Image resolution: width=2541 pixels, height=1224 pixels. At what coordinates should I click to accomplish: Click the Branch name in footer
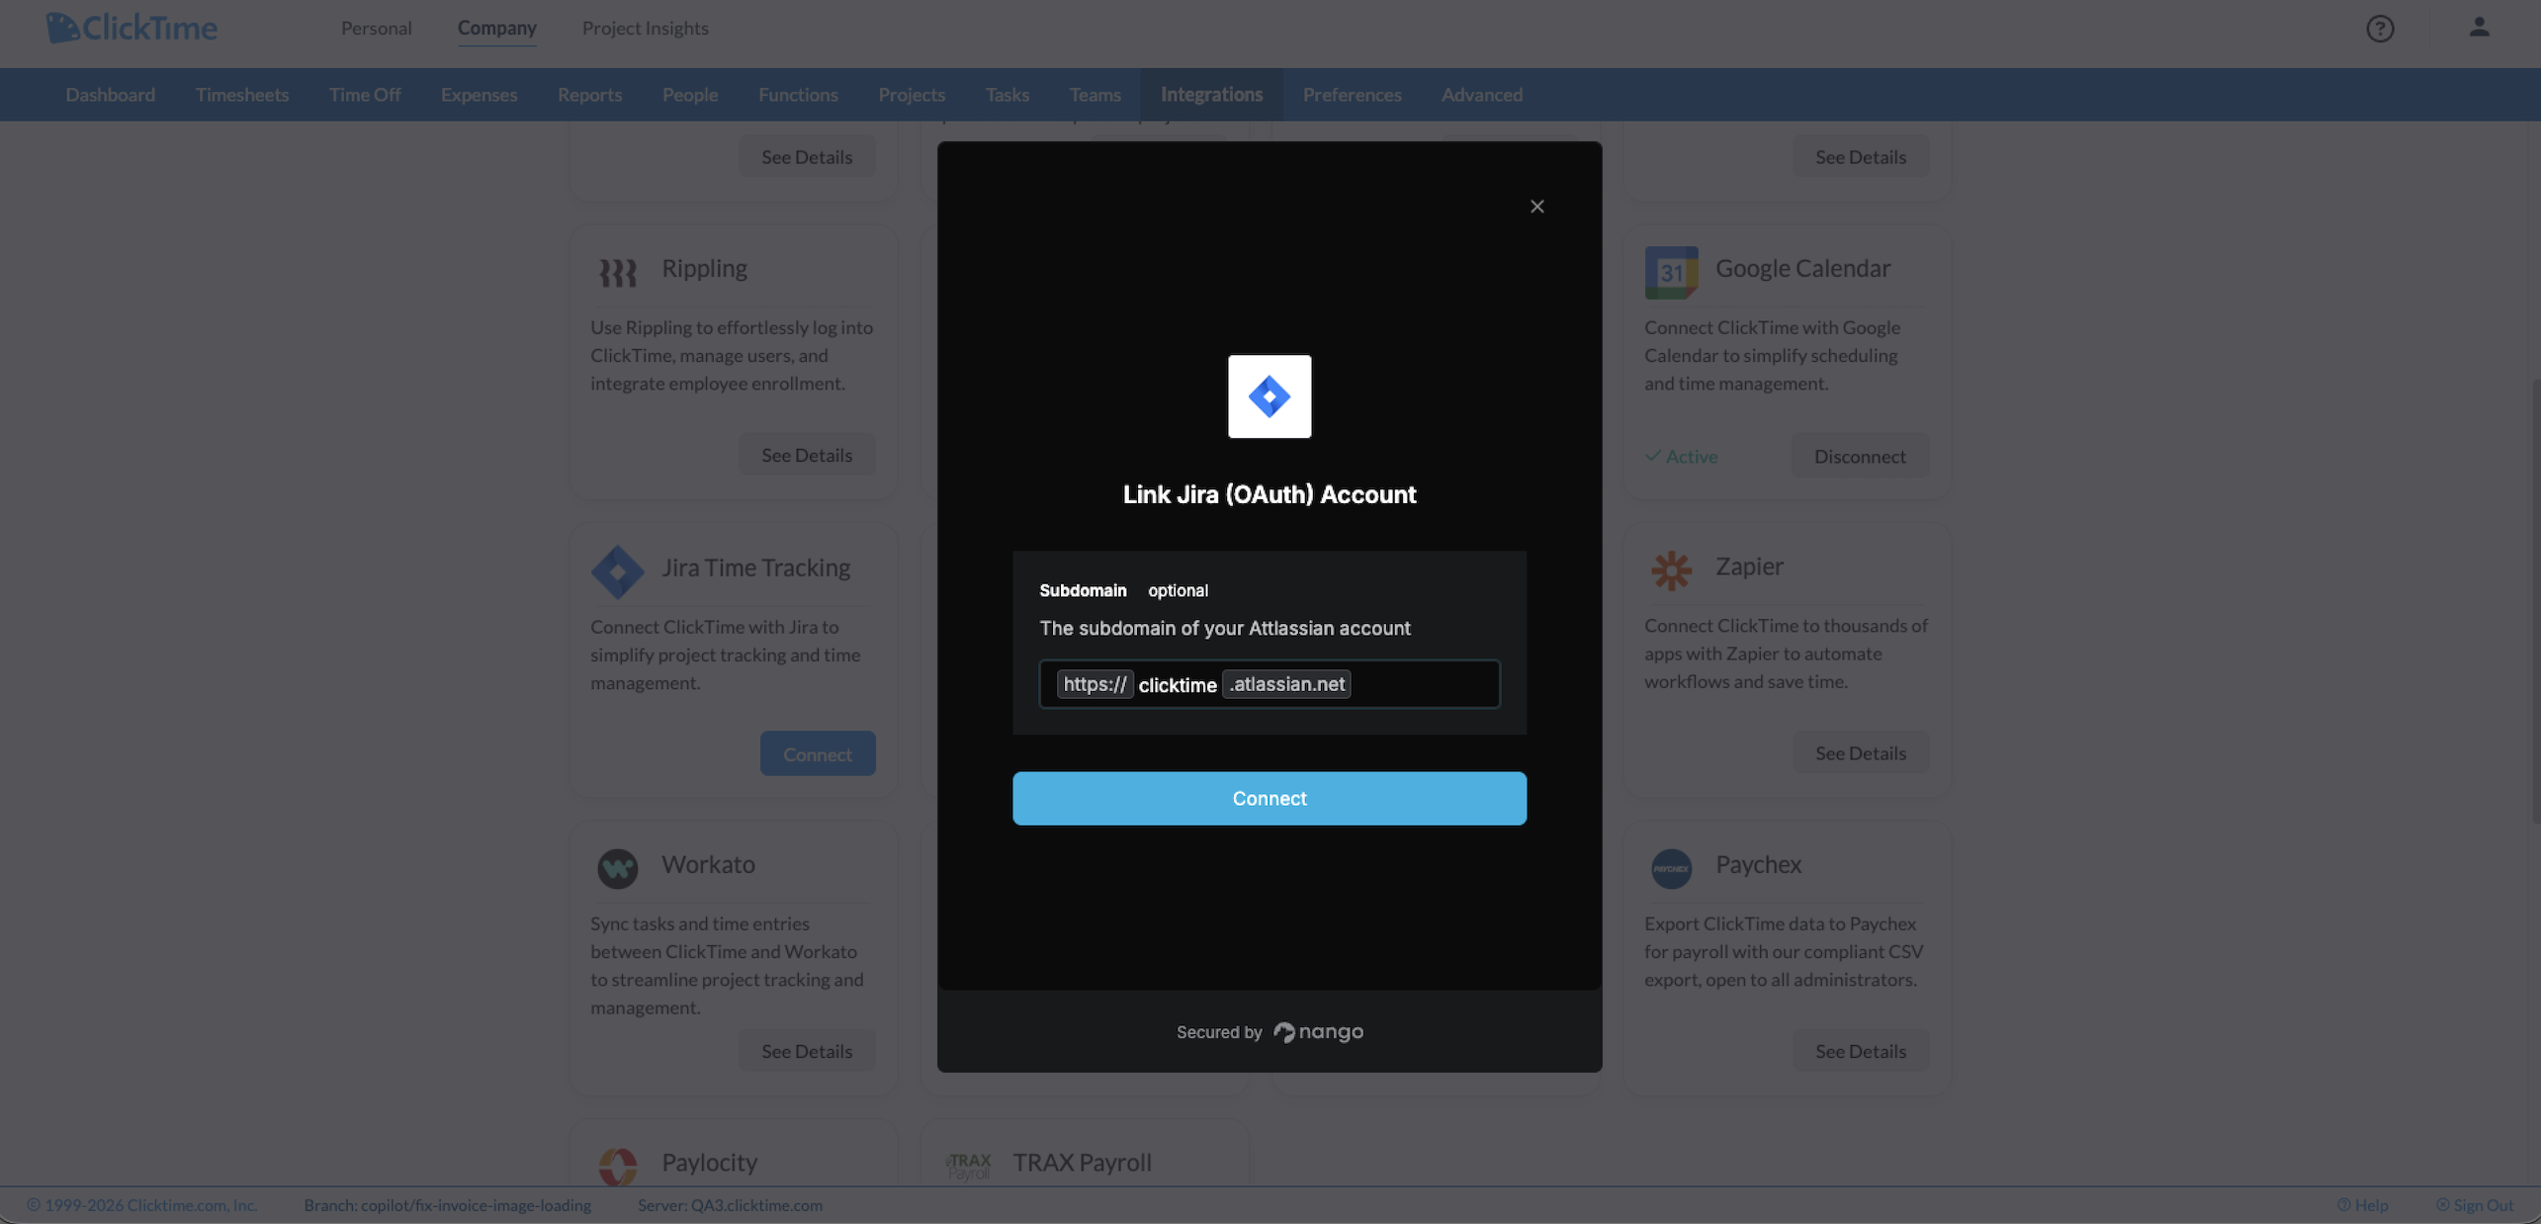[447, 1205]
